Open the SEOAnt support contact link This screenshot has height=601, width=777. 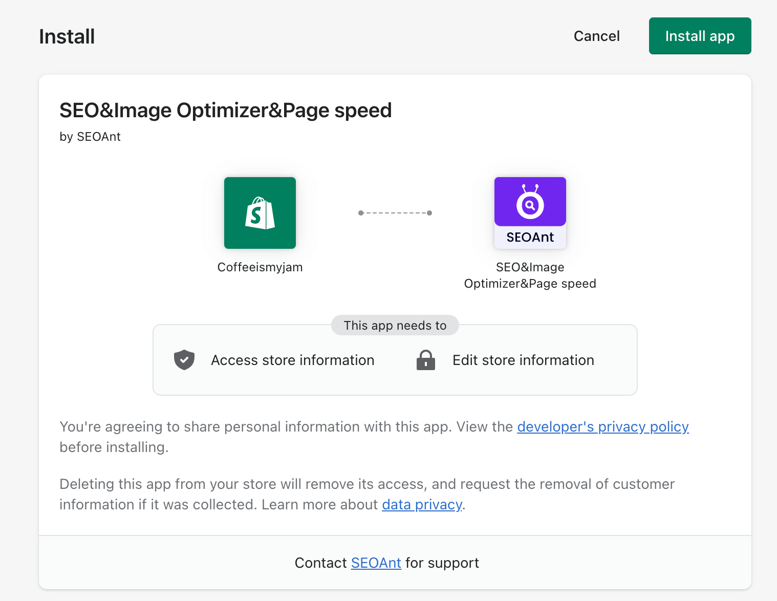376,563
